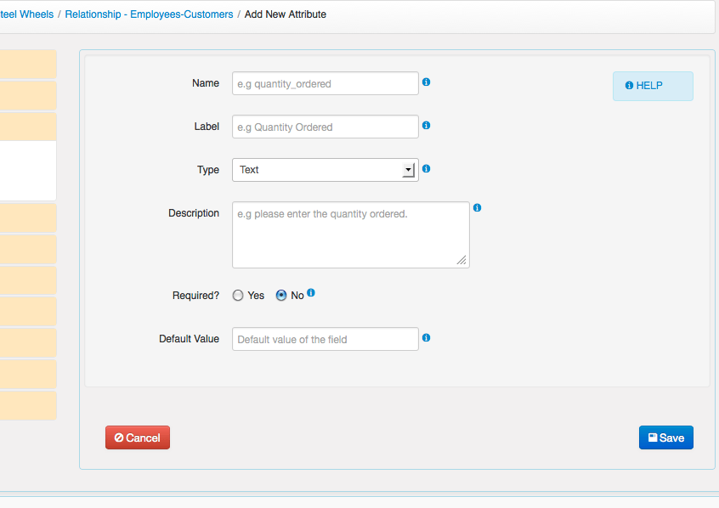Click inside the Description textarea
This screenshot has height=508, width=719.
tap(350, 234)
